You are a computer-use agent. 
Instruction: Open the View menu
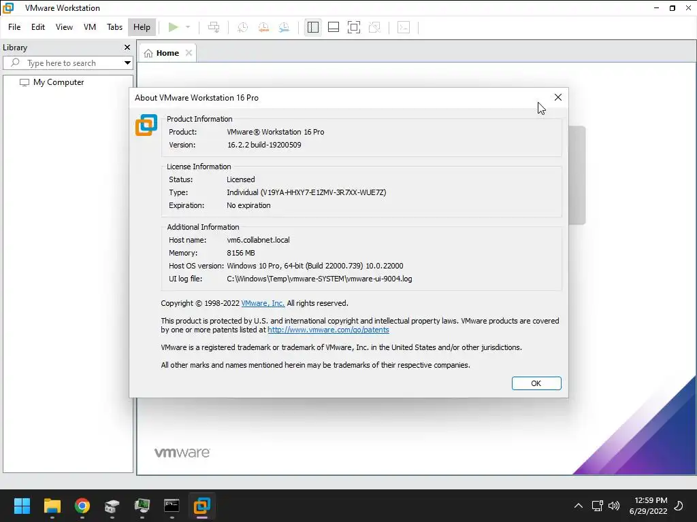(x=64, y=27)
